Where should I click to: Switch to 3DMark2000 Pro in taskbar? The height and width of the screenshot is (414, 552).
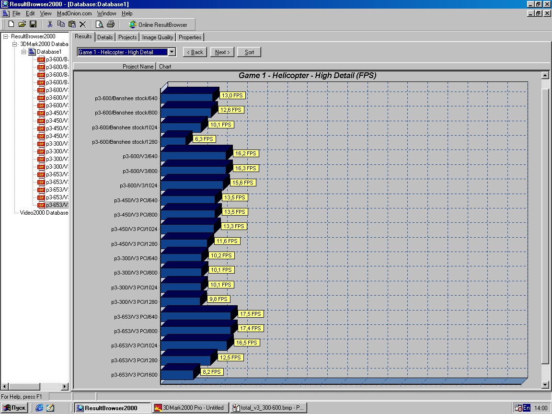tap(189, 408)
